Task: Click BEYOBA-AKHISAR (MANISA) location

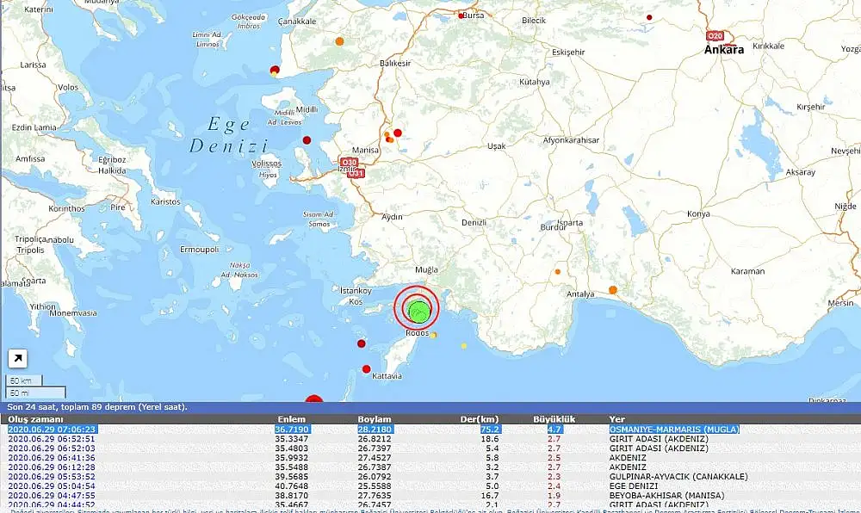Action: 666,496
